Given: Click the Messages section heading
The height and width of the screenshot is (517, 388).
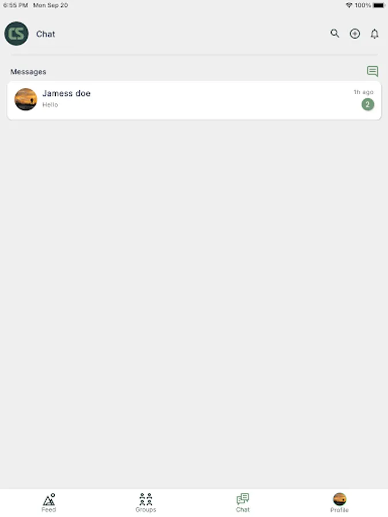Looking at the screenshot, I should pos(28,72).
